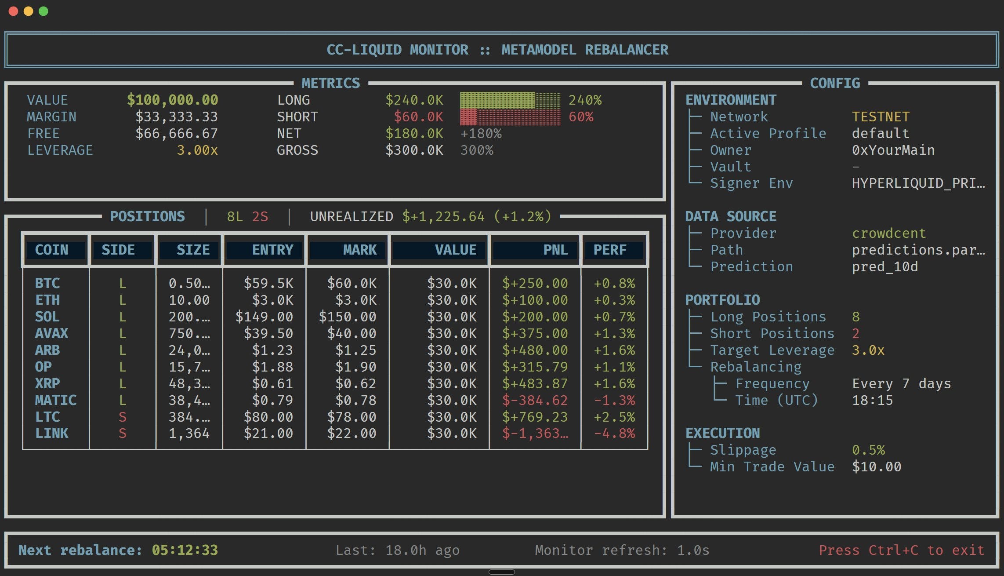Click the LINK coin row
Viewport: 1004px width, 576px height.
tap(52, 434)
